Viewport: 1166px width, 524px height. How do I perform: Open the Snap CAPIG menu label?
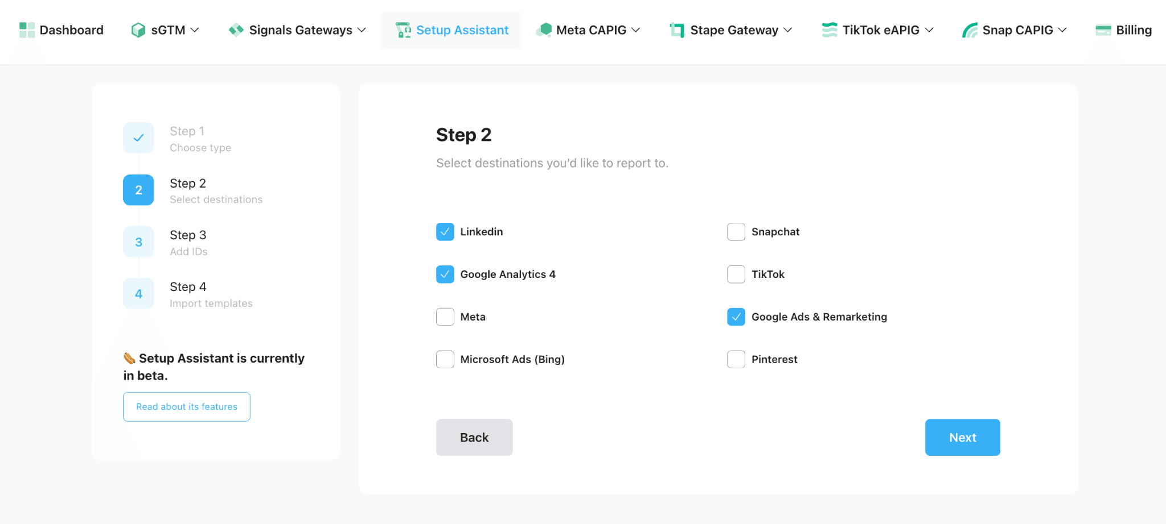pos(1018,30)
